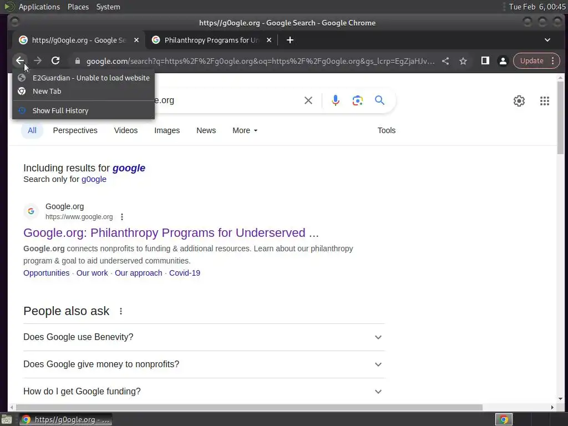Click the https://www.google.org result URL text
The width and height of the screenshot is (568, 426).
(79, 217)
